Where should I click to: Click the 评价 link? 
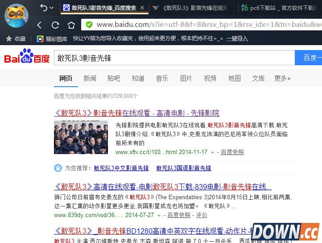pos(202,215)
